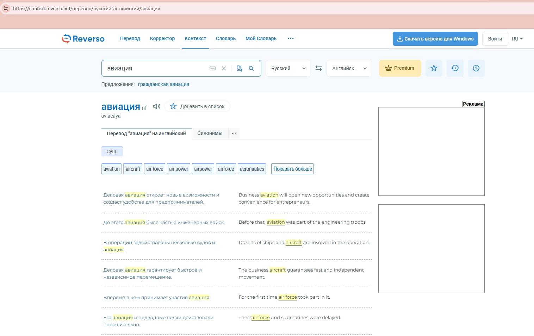Click the site information icon in address bar
Screen dimensions: 534x336
[x=6, y=8]
